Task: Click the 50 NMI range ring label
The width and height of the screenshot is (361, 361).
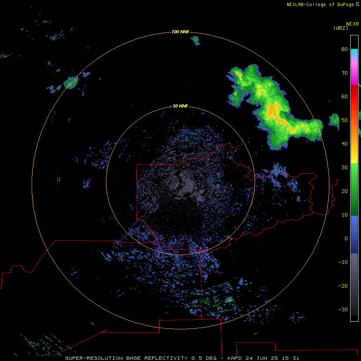Action: point(180,106)
